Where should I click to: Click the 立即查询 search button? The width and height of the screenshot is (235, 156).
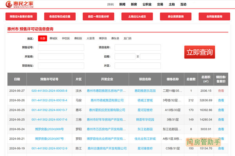click(200, 52)
